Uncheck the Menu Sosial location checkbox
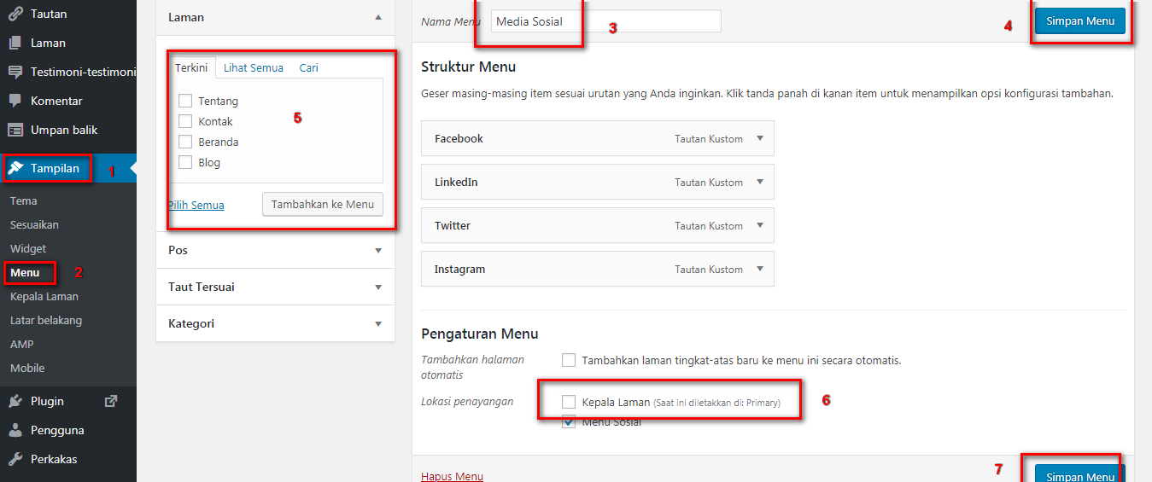 [569, 421]
